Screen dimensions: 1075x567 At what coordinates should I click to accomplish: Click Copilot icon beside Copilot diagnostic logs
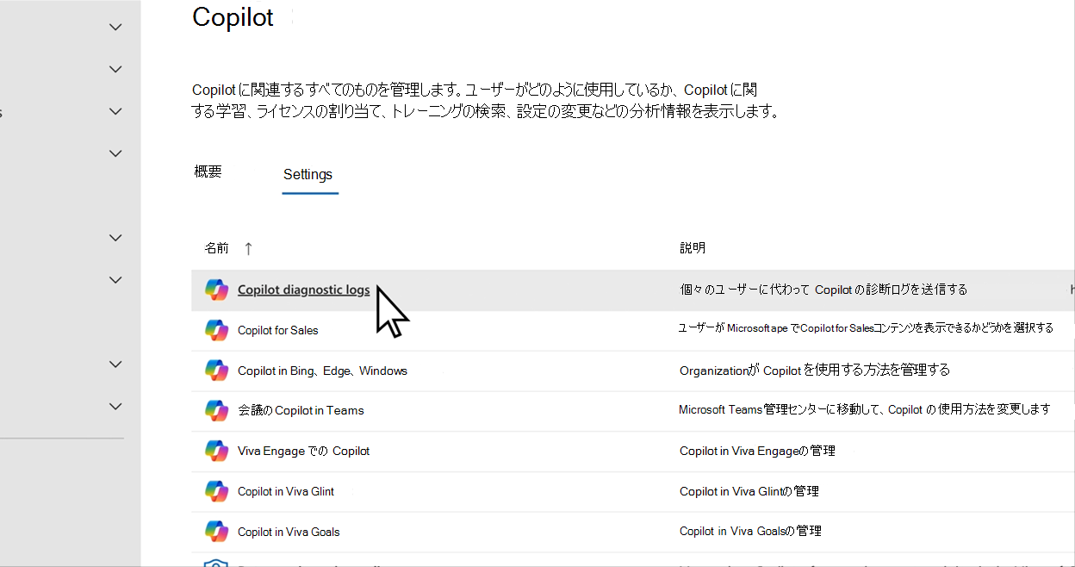tap(216, 290)
